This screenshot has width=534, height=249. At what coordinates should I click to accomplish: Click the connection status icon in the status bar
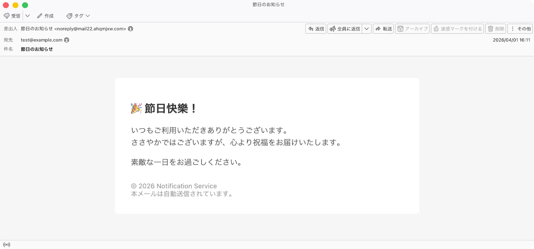(x=7, y=244)
